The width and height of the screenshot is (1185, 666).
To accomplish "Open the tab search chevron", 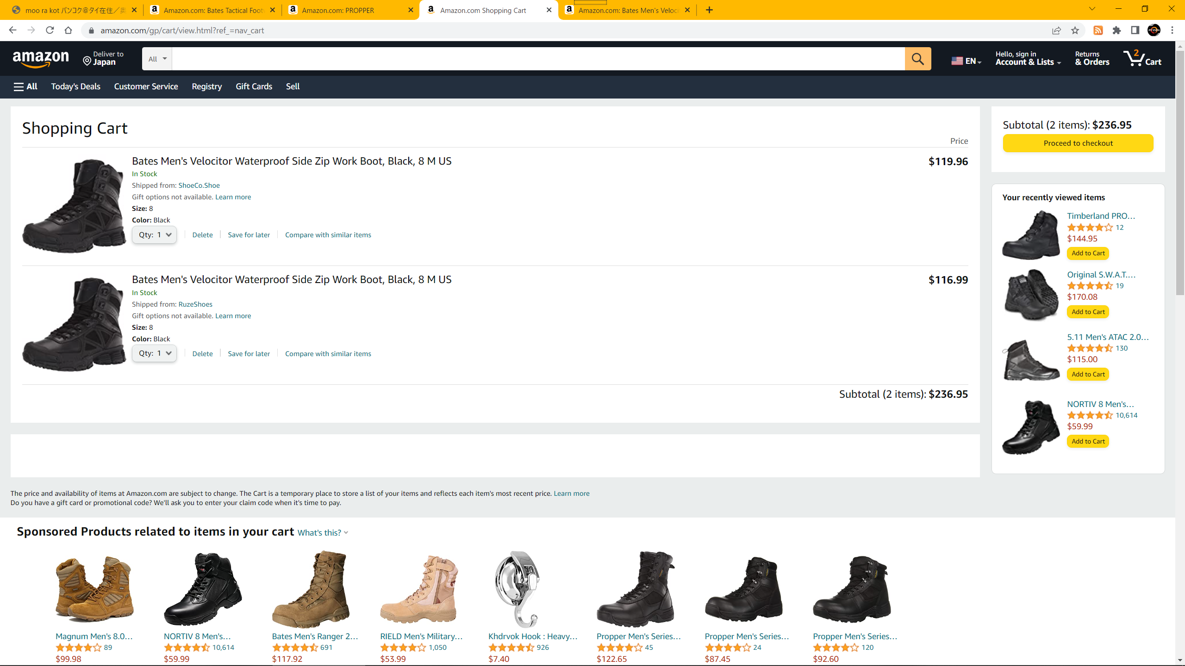I will pyautogui.click(x=1092, y=9).
